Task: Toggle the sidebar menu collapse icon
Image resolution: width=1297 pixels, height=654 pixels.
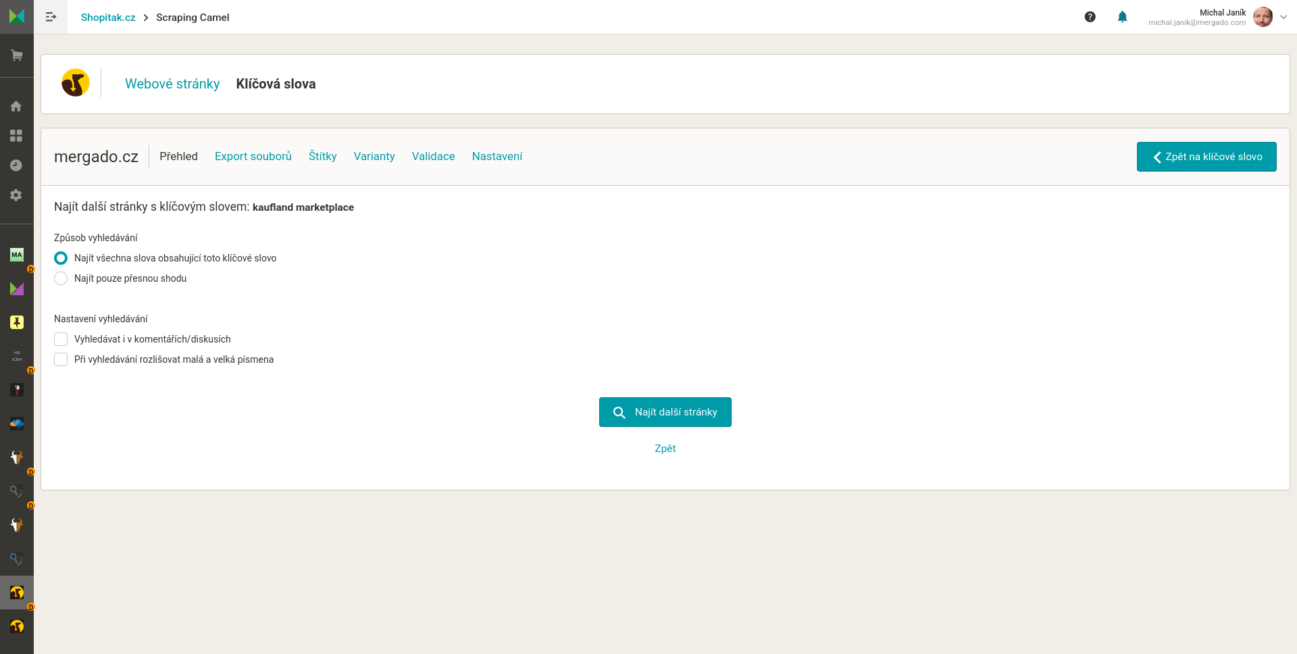Action: 51,17
